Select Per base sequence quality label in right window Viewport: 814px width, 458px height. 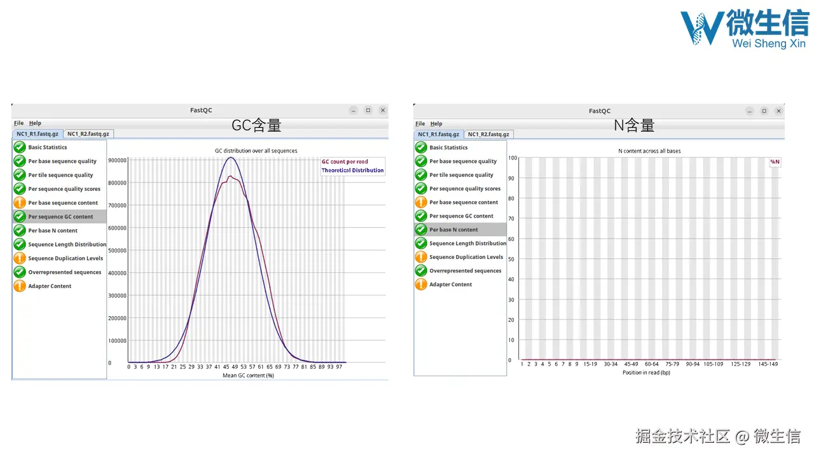[x=463, y=161]
